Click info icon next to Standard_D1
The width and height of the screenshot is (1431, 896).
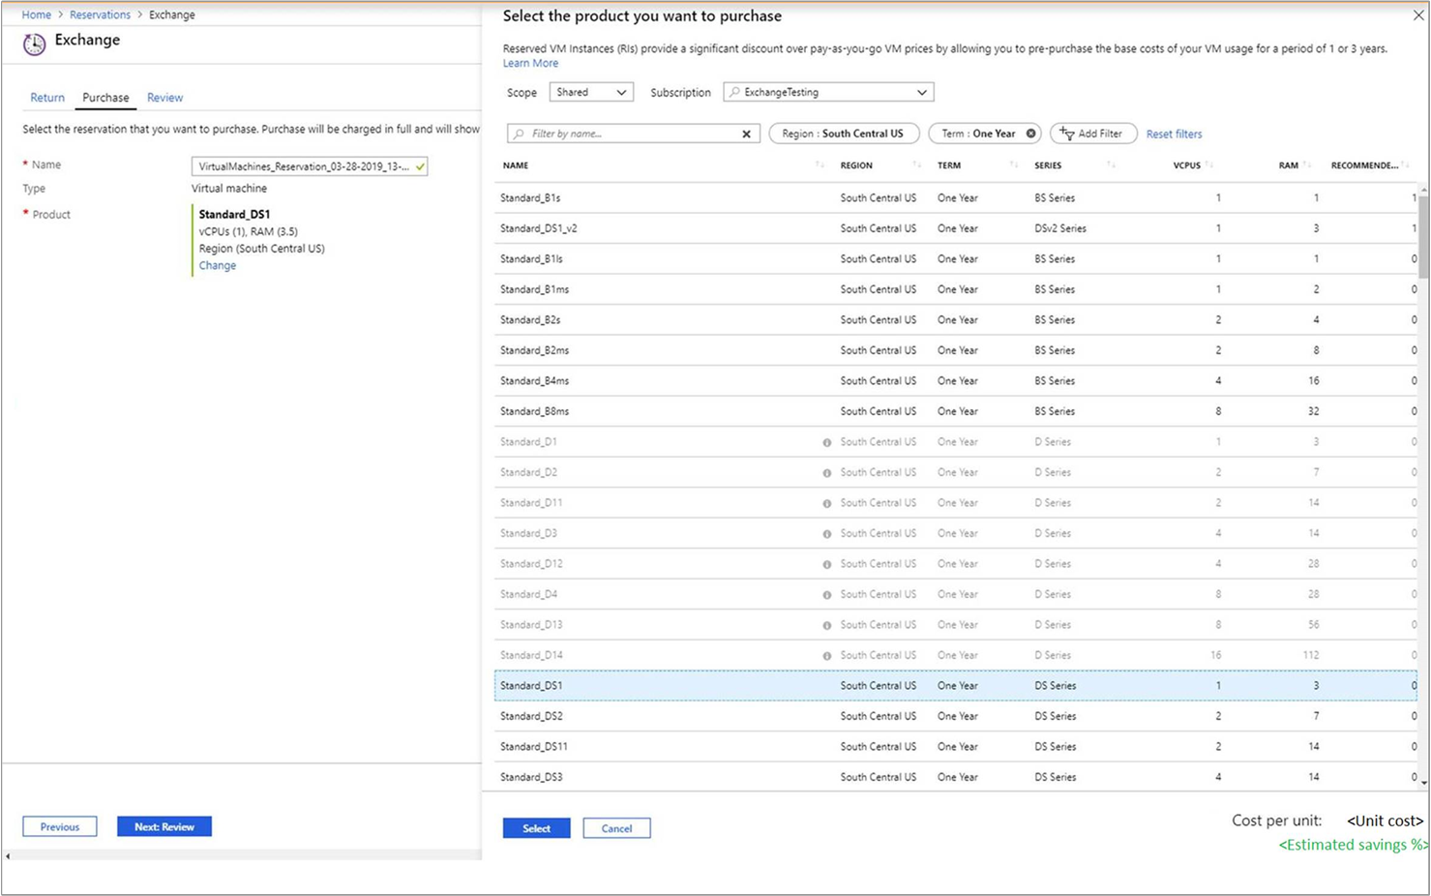coord(826,442)
